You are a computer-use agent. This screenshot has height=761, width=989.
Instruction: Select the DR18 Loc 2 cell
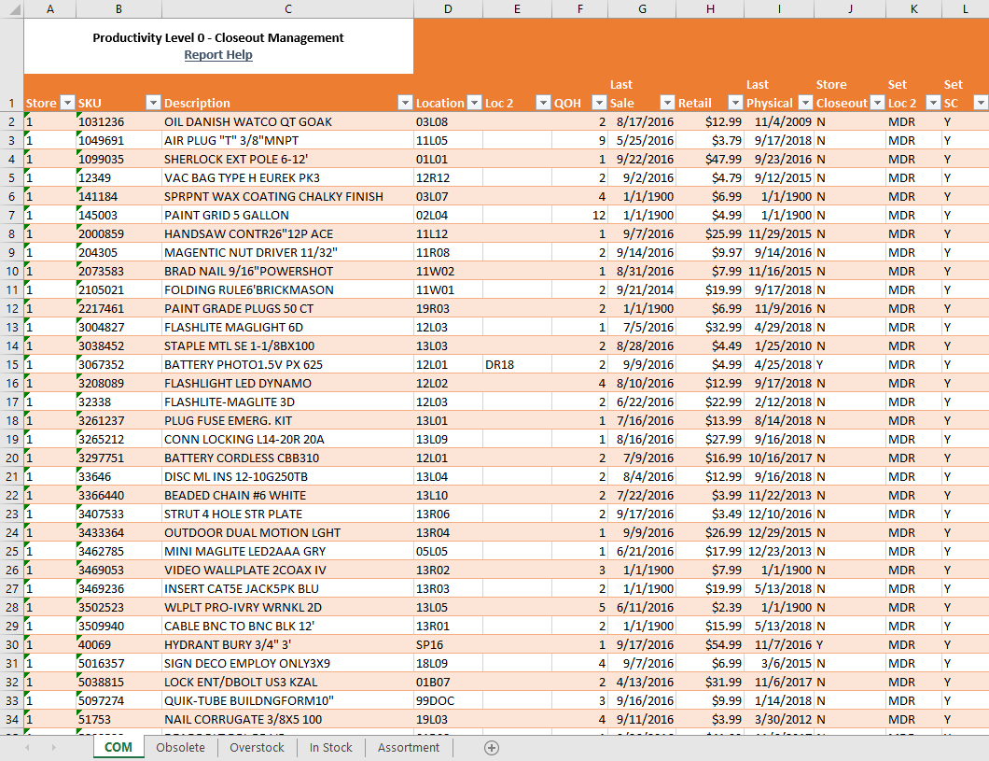point(517,365)
